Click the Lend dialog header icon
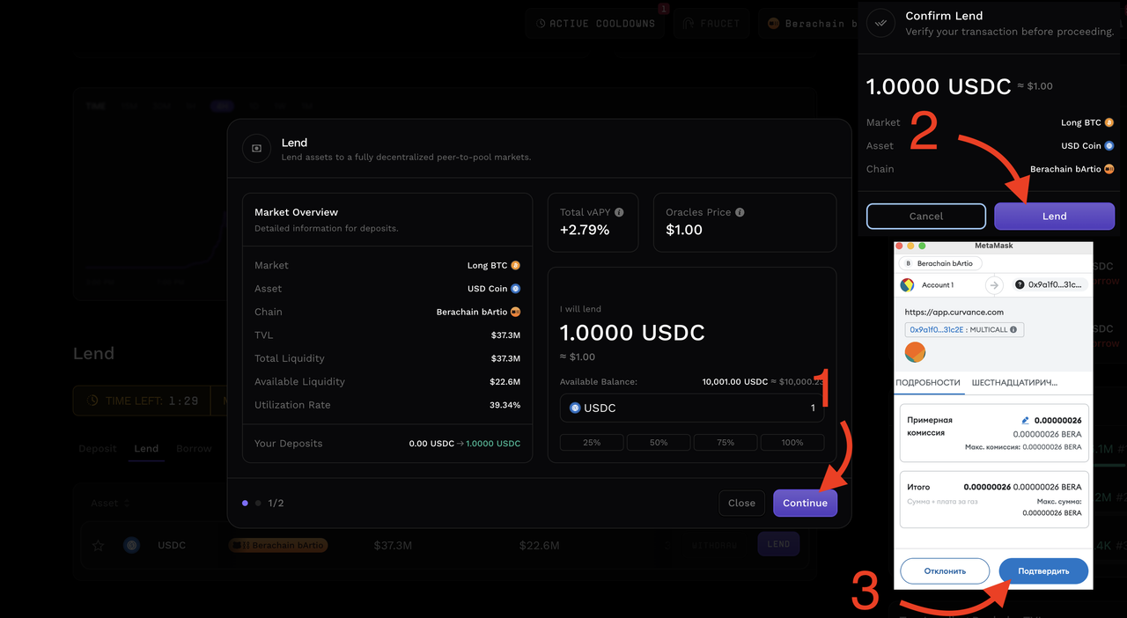 click(x=256, y=149)
